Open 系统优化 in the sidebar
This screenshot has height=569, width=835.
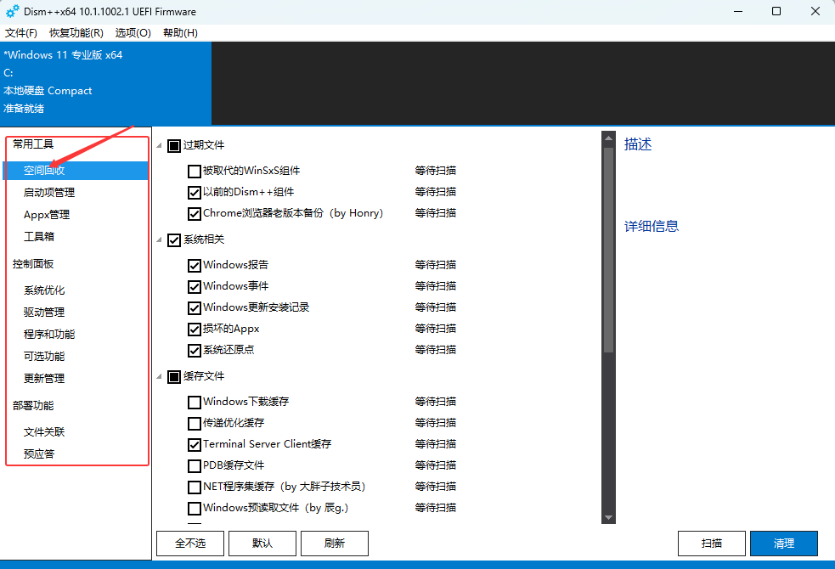44,290
